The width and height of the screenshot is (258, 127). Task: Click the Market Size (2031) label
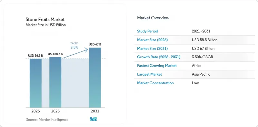[152, 49]
